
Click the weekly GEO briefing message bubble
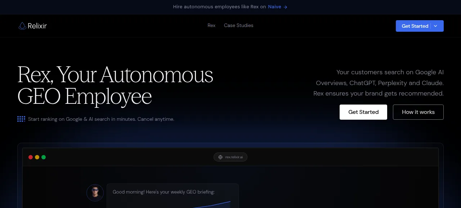pos(173,196)
